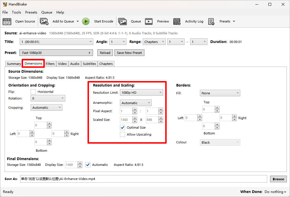290x197 pixels.
Task: Click the Save New Preset button
Action: 129,52
